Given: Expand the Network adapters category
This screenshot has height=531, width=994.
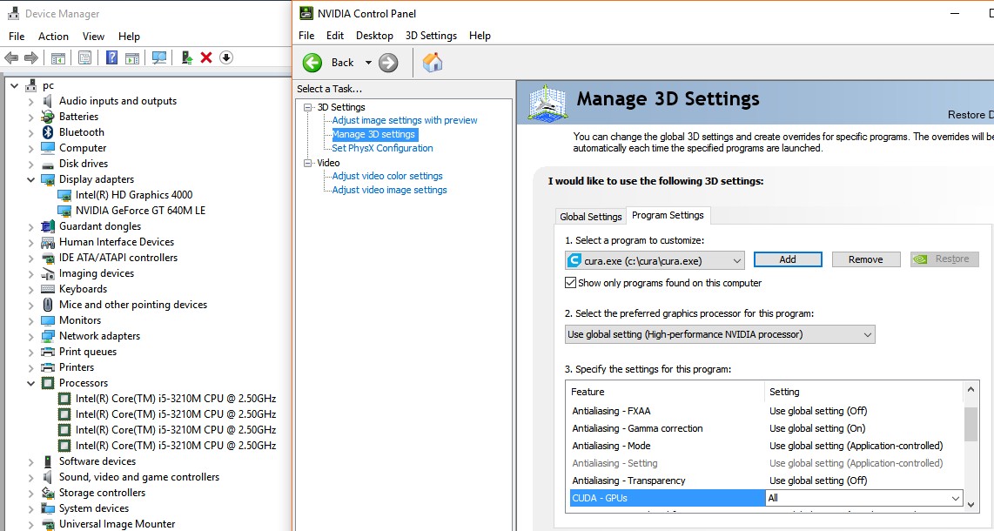Looking at the screenshot, I should pyautogui.click(x=31, y=336).
